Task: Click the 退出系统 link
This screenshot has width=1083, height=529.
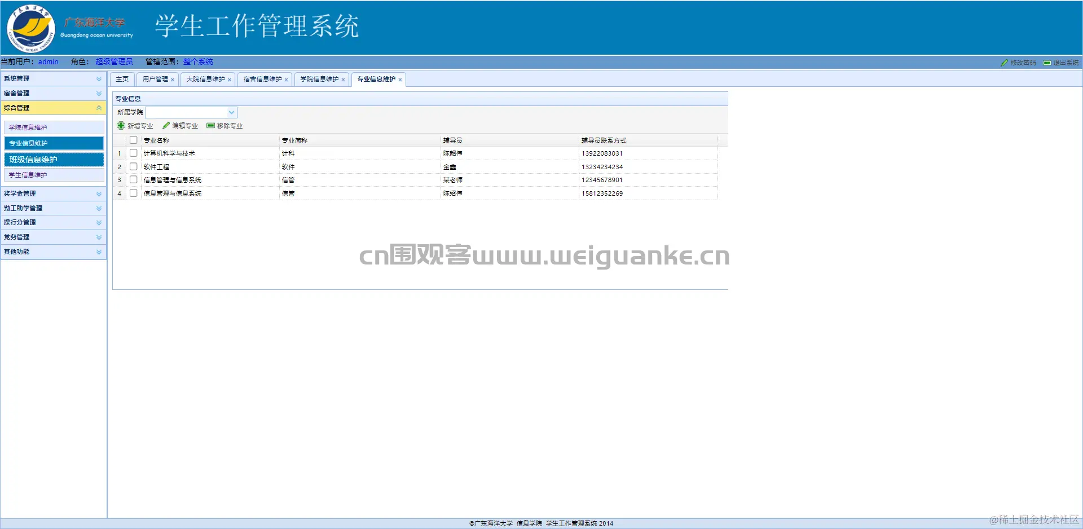Action: point(1066,63)
